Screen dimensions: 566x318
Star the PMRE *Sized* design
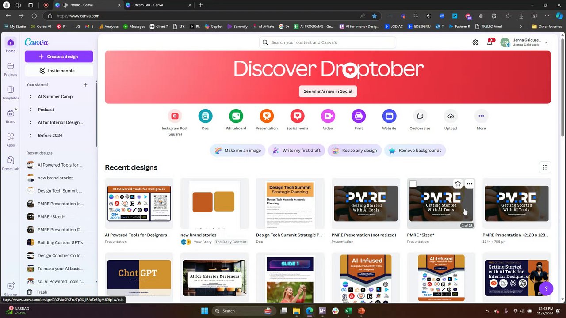[458, 184]
